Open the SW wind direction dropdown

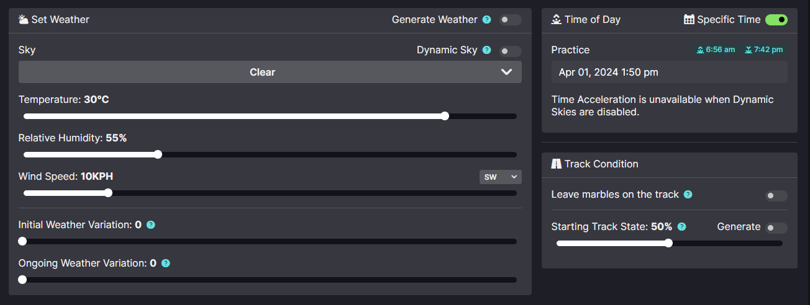pos(500,177)
